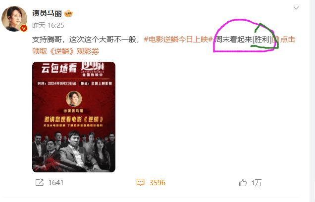Click the comment count 3596

157,183
